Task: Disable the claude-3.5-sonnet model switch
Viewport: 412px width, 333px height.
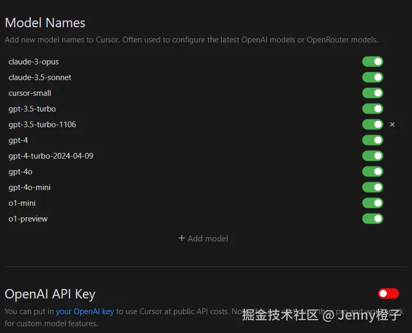Action: [373, 77]
